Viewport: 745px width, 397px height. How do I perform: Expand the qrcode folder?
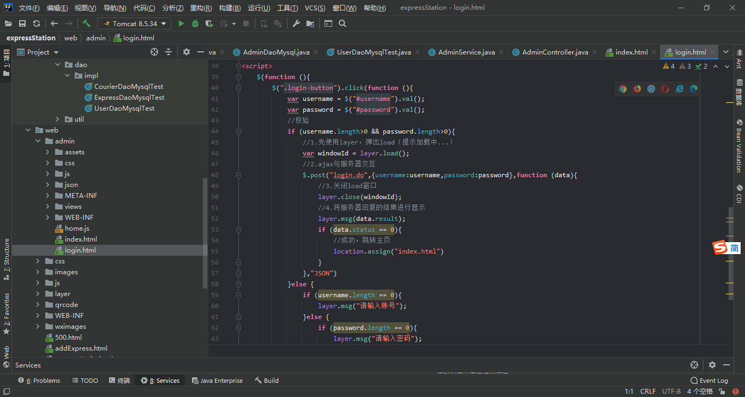click(x=39, y=304)
